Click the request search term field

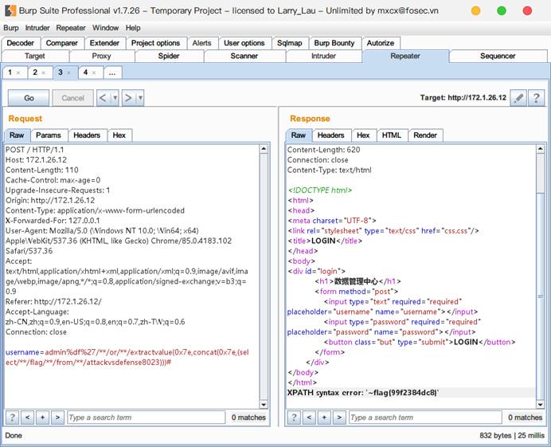tap(147, 418)
